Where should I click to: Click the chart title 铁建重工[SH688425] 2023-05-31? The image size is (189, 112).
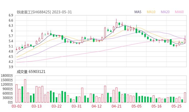(44, 12)
